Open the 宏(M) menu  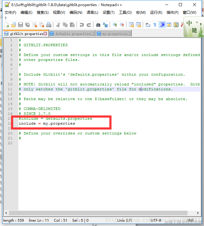141,13
